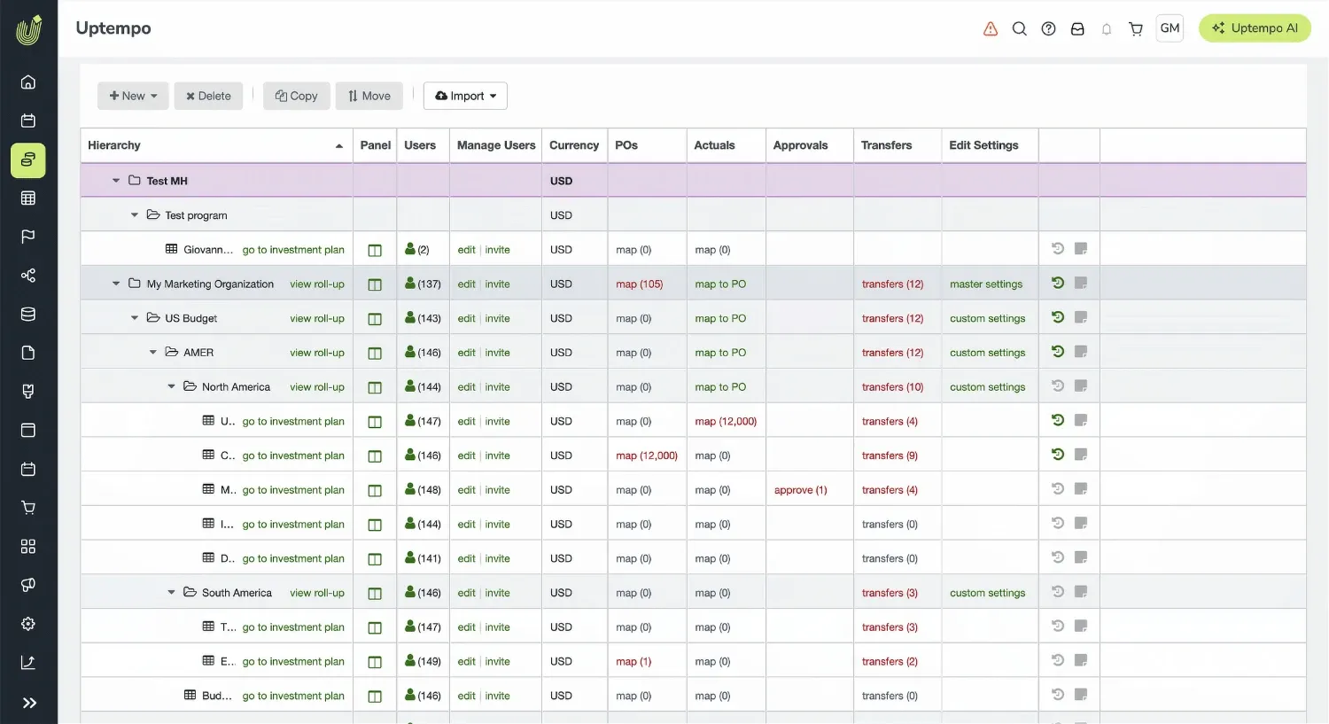Click master settings link
This screenshot has height=724, width=1329.
tap(986, 284)
